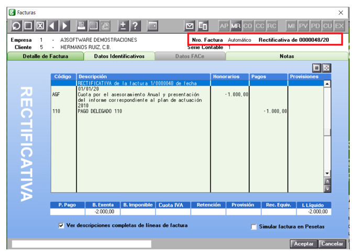Go to previous invoice with left arrow
The width and height of the screenshot is (354, 252).
pyautogui.click(x=52, y=26)
